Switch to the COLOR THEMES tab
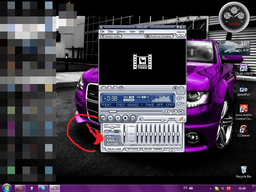 [x=153, y=149]
